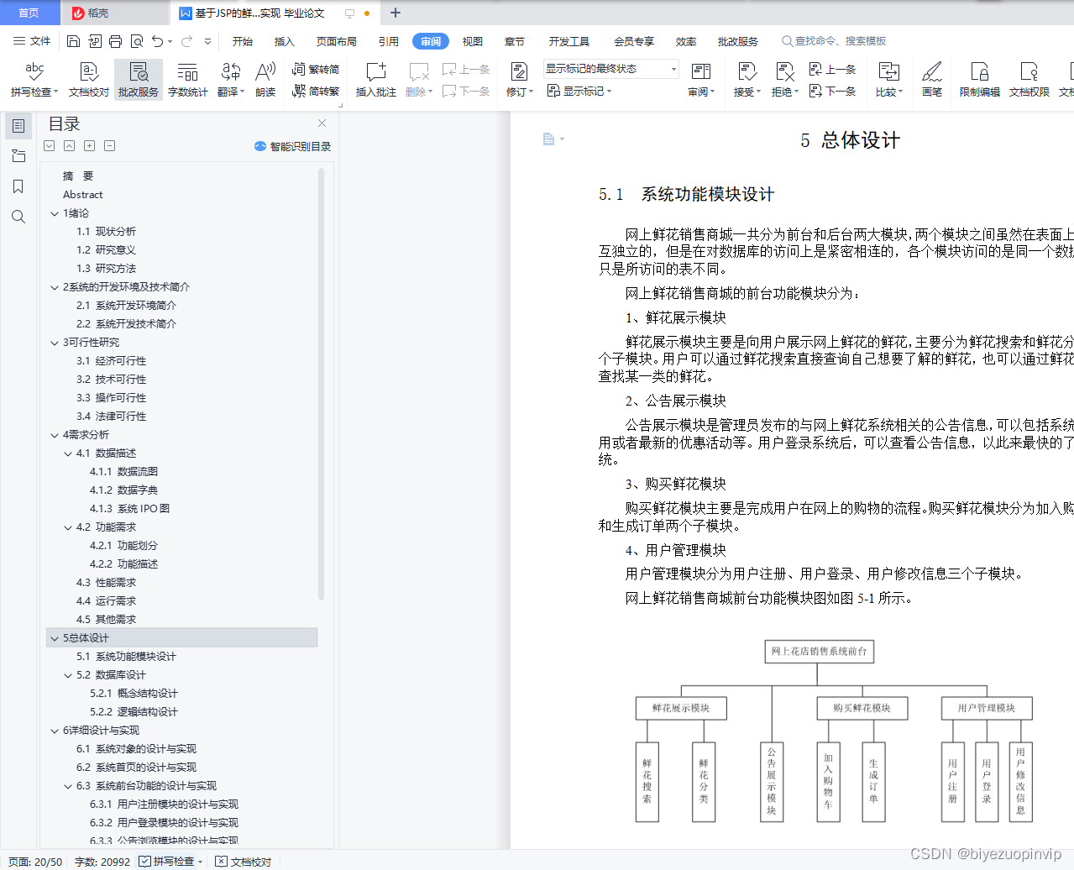
Task: Click the Undo arrow icon
Action: point(157,41)
